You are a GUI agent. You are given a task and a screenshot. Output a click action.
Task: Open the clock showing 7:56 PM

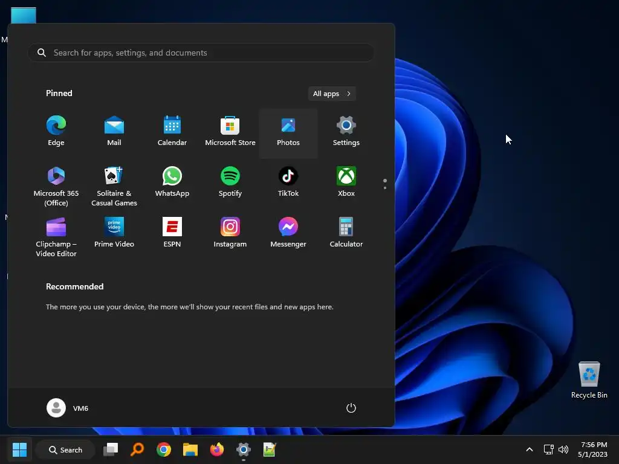(592, 449)
